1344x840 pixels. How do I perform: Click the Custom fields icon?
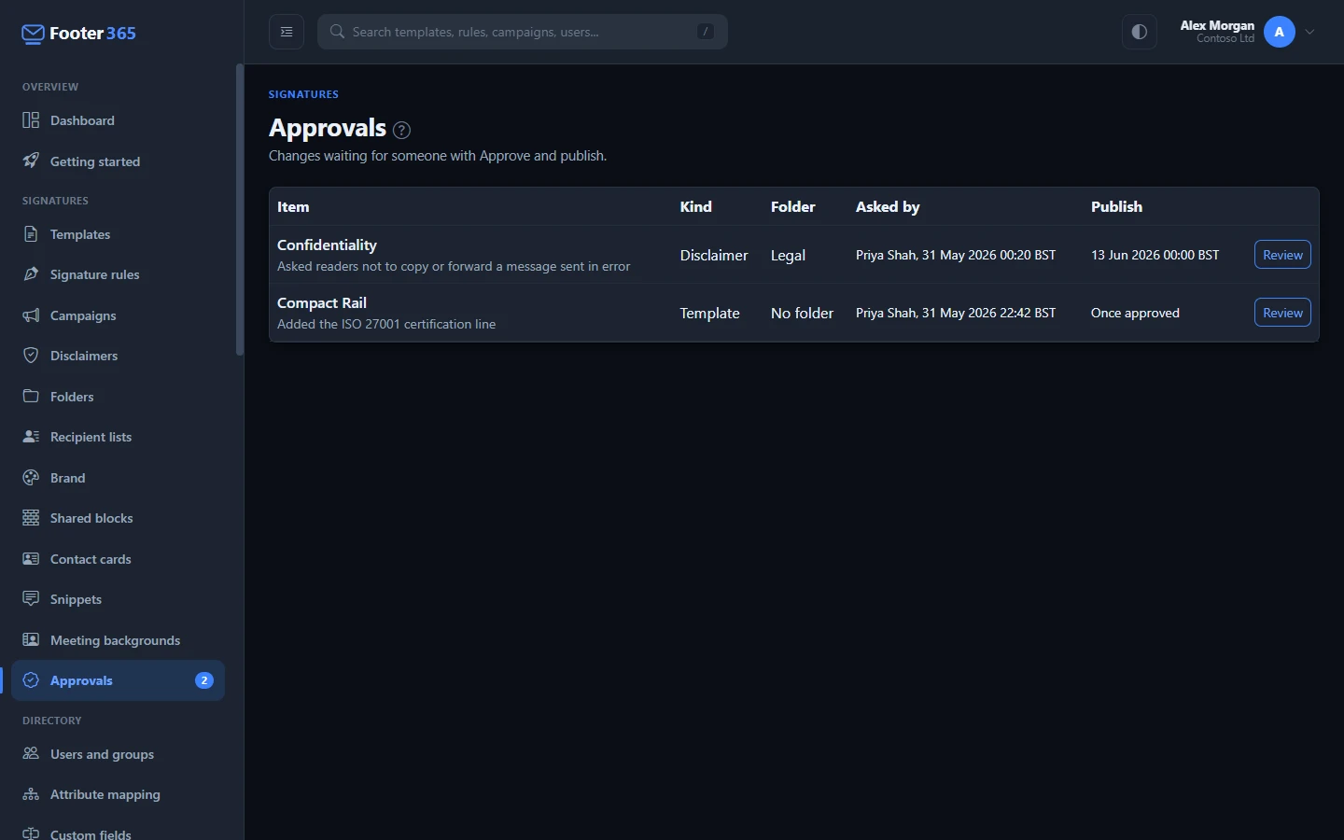click(31, 833)
